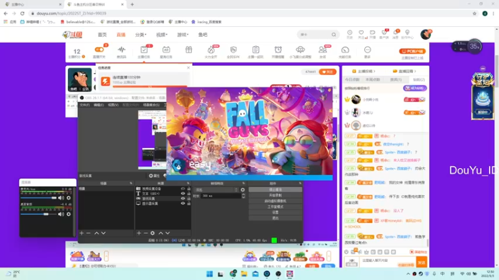Adjust the 桌面音频 volume slider
The image size is (499, 280).
click(x=39, y=214)
